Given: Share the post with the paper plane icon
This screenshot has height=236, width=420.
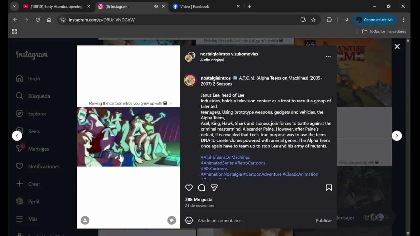Looking at the screenshot, I should (x=214, y=187).
